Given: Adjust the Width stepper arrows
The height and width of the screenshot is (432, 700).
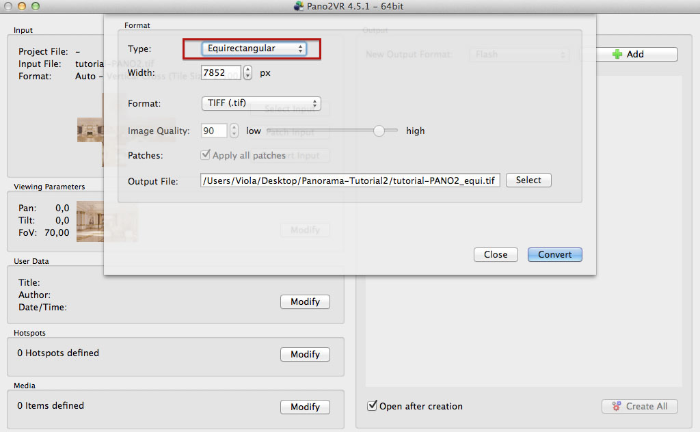Looking at the screenshot, I should pos(247,72).
